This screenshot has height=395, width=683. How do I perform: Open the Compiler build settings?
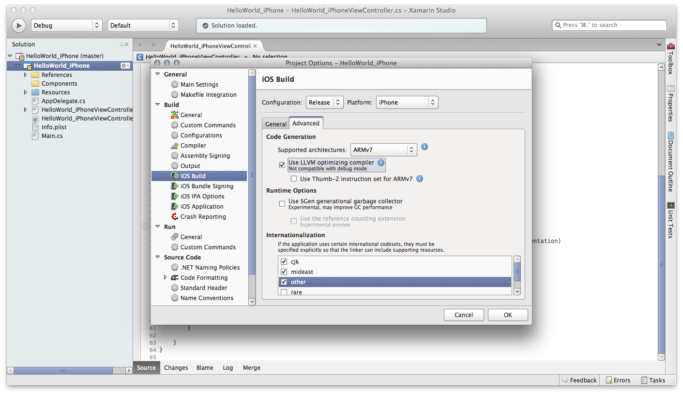(x=193, y=145)
